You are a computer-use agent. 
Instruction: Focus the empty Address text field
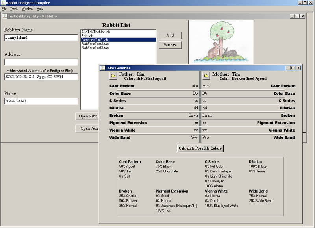click(x=41, y=62)
